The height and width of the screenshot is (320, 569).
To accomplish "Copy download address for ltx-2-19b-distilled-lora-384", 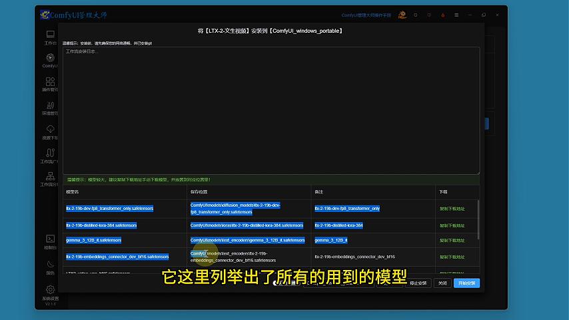I will pyautogui.click(x=452, y=225).
